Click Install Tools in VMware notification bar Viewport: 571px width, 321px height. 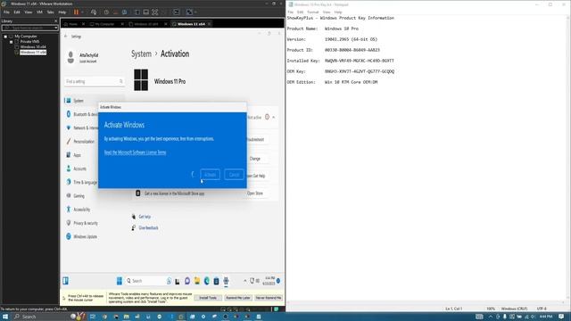tap(208, 298)
